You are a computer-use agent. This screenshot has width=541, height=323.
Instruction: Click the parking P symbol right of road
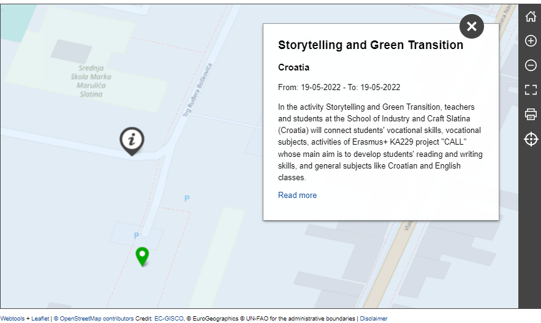(x=187, y=199)
